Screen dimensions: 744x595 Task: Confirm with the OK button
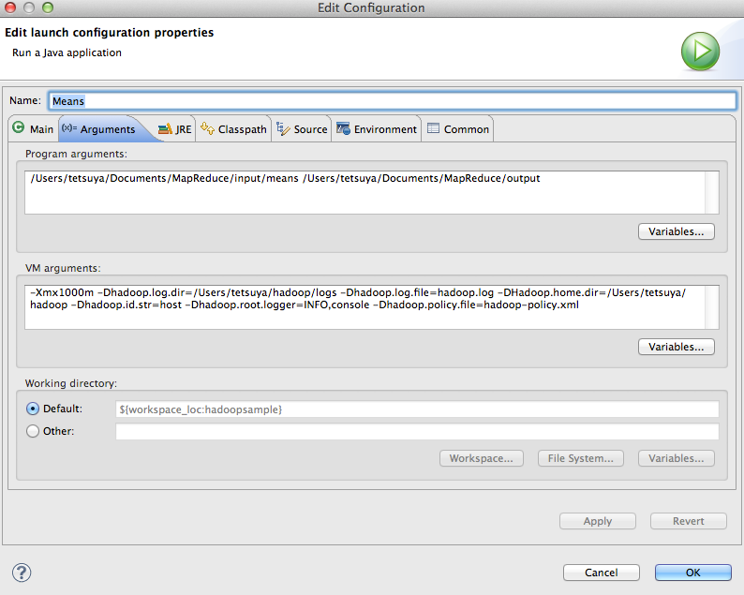click(692, 573)
